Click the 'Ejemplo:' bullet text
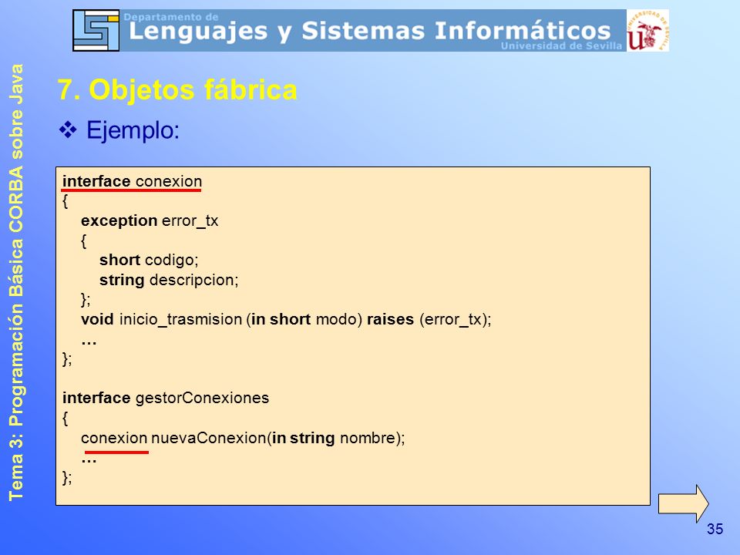This screenshot has height=555, width=740. [133, 129]
